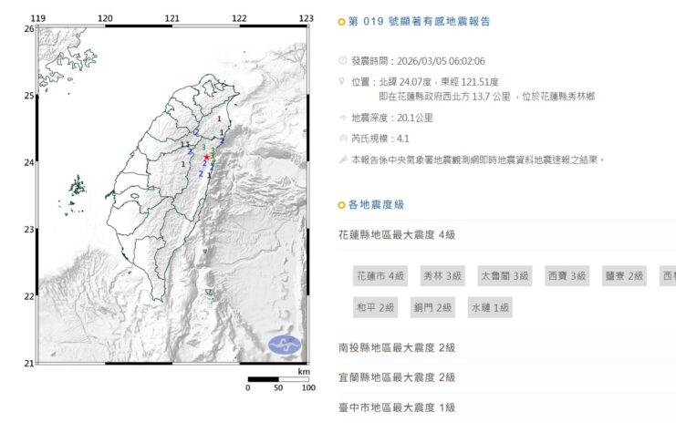Click the depth icon beside 地震深度
This screenshot has height=443, width=676.
click(343, 118)
